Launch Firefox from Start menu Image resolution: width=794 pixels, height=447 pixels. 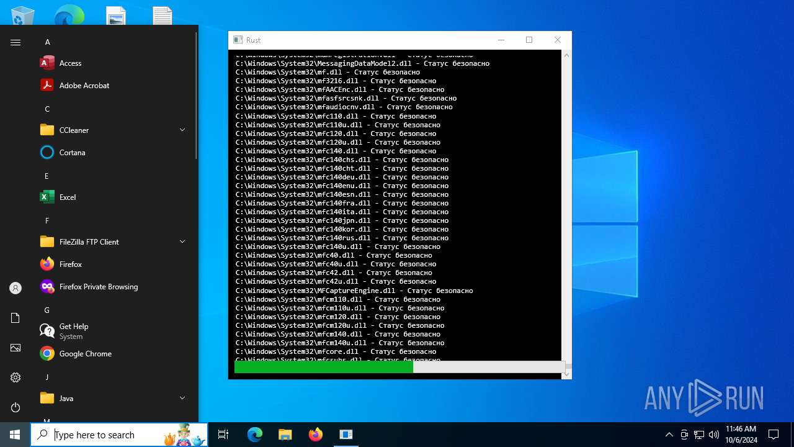[x=112, y=264]
